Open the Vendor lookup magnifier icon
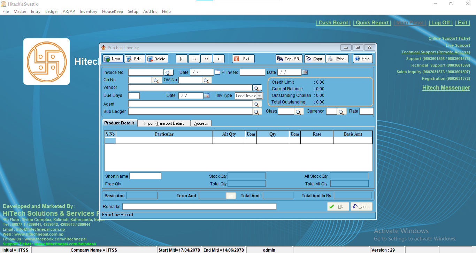The image size is (476, 253). click(x=257, y=88)
